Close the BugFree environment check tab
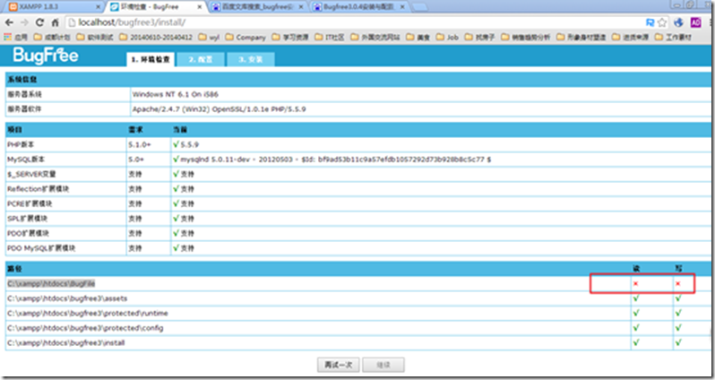The width and height of the screenshot is (715, 380). tap(199, 7)
